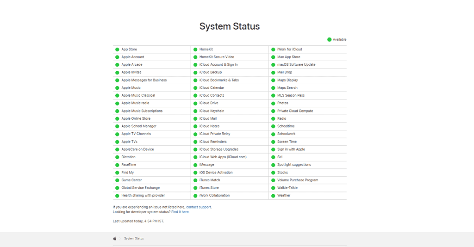Click the status dot beside Apple Music
Viewport: 474px width, 247px height.
click(117, 88)
